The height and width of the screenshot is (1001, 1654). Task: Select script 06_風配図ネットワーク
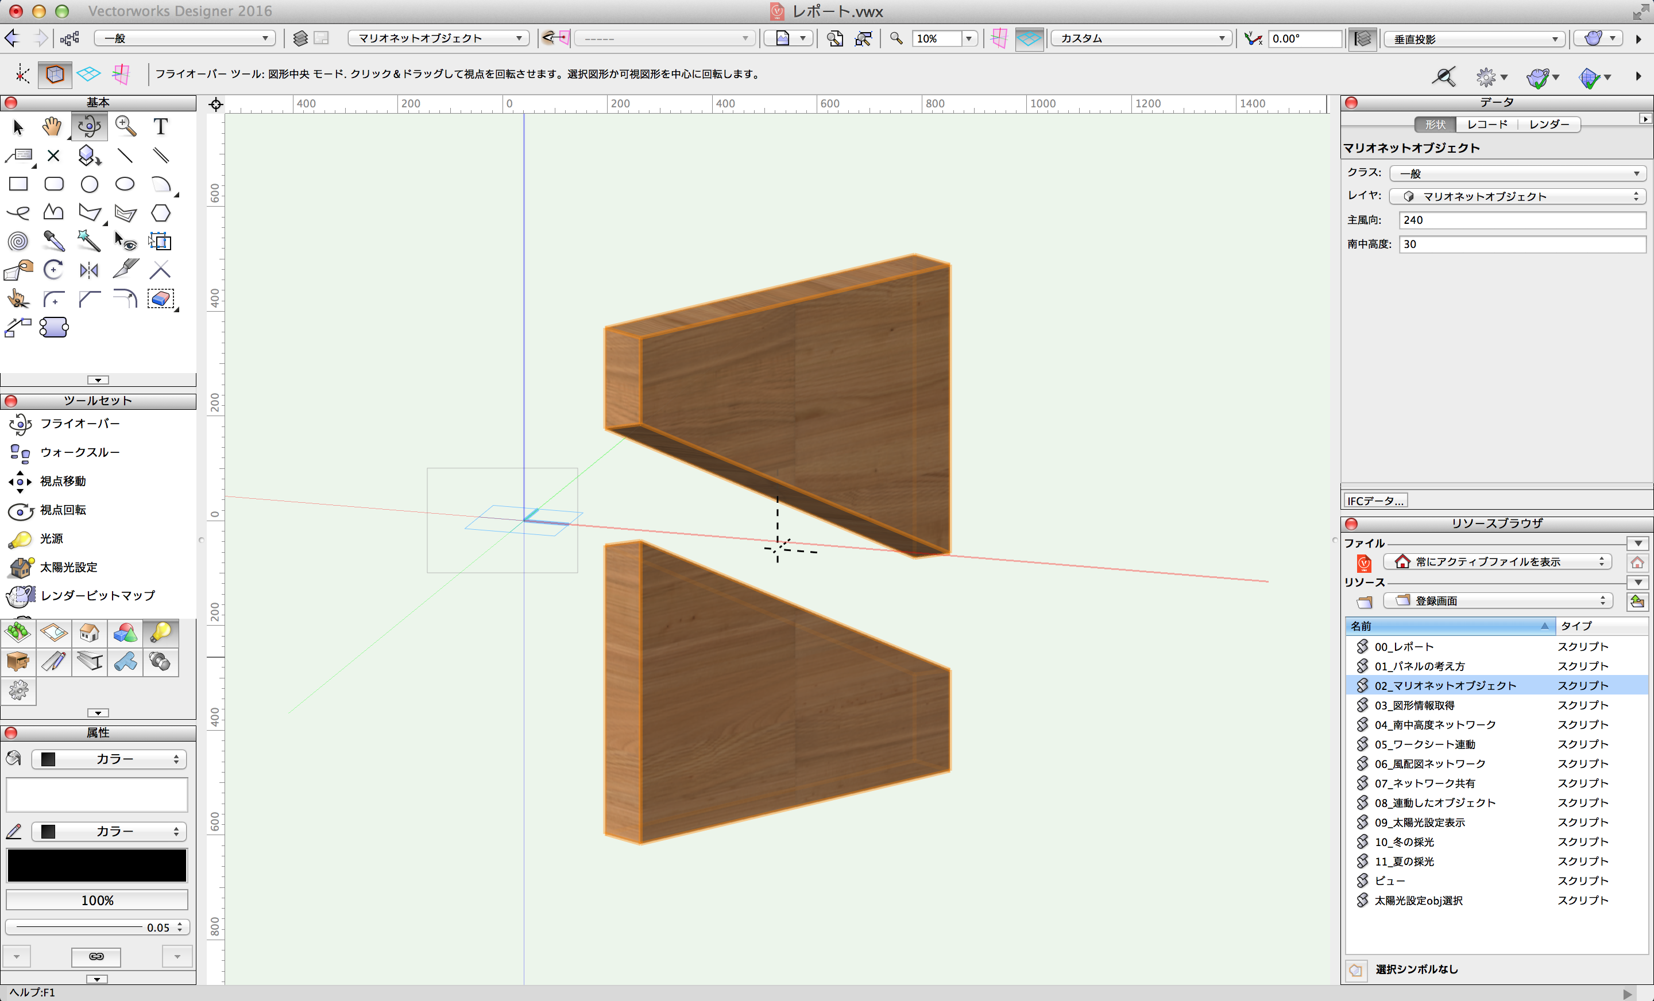(1497, 763)
